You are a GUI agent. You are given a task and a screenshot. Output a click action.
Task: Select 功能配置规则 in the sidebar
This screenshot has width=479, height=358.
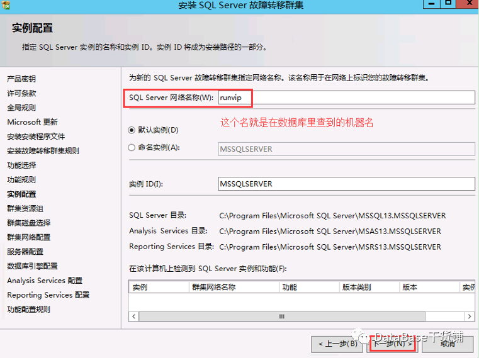[x=29, y=309]
